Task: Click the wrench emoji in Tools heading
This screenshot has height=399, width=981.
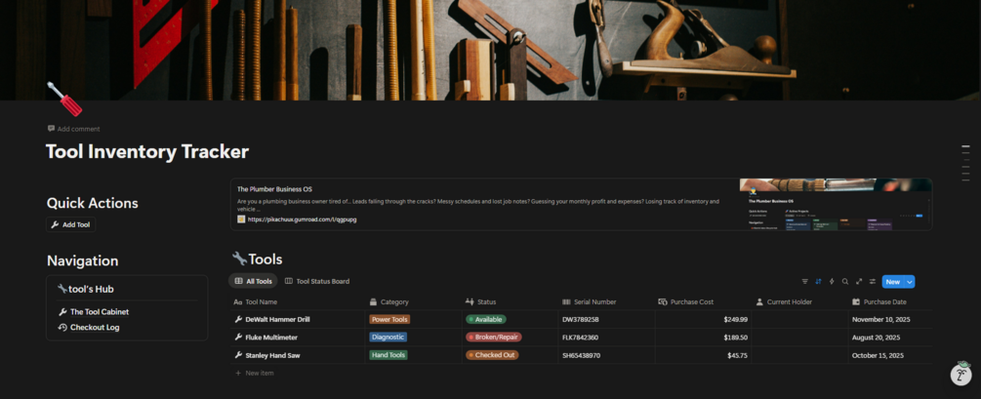Action: [239, 259]
